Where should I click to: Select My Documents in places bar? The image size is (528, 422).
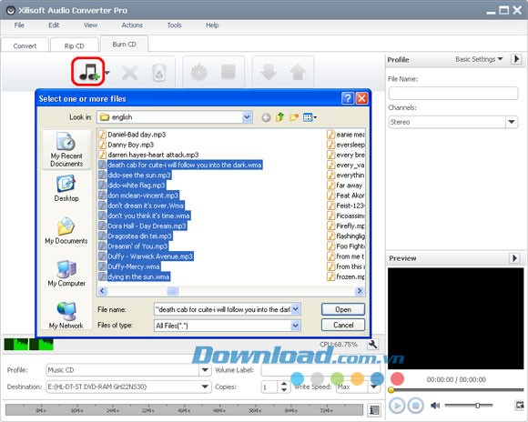[x=66, y=230]
